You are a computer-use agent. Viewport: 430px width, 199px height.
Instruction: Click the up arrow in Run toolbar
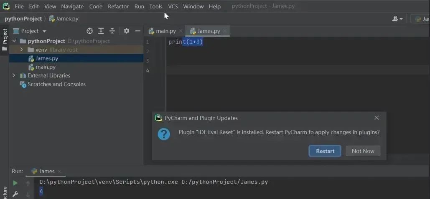tap(28, 184)
